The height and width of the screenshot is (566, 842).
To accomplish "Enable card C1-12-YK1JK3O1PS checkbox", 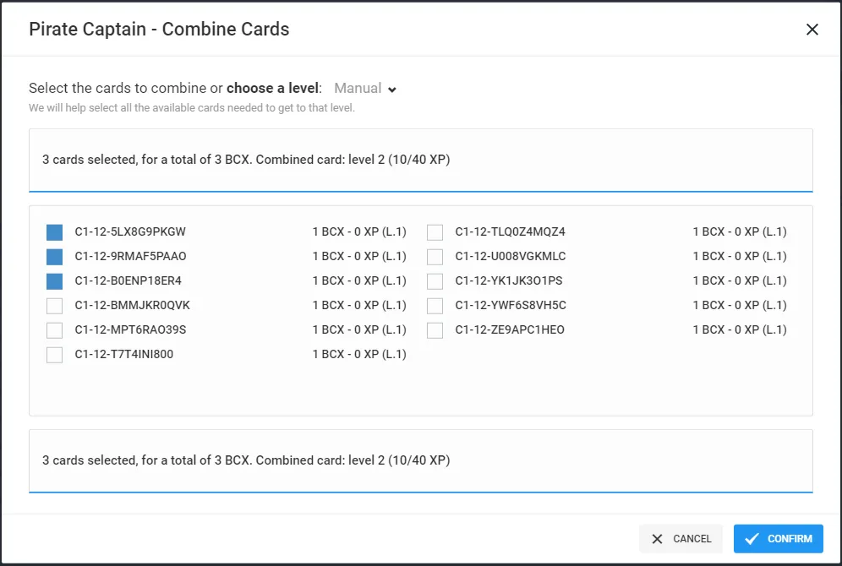I will pos(435,281).
